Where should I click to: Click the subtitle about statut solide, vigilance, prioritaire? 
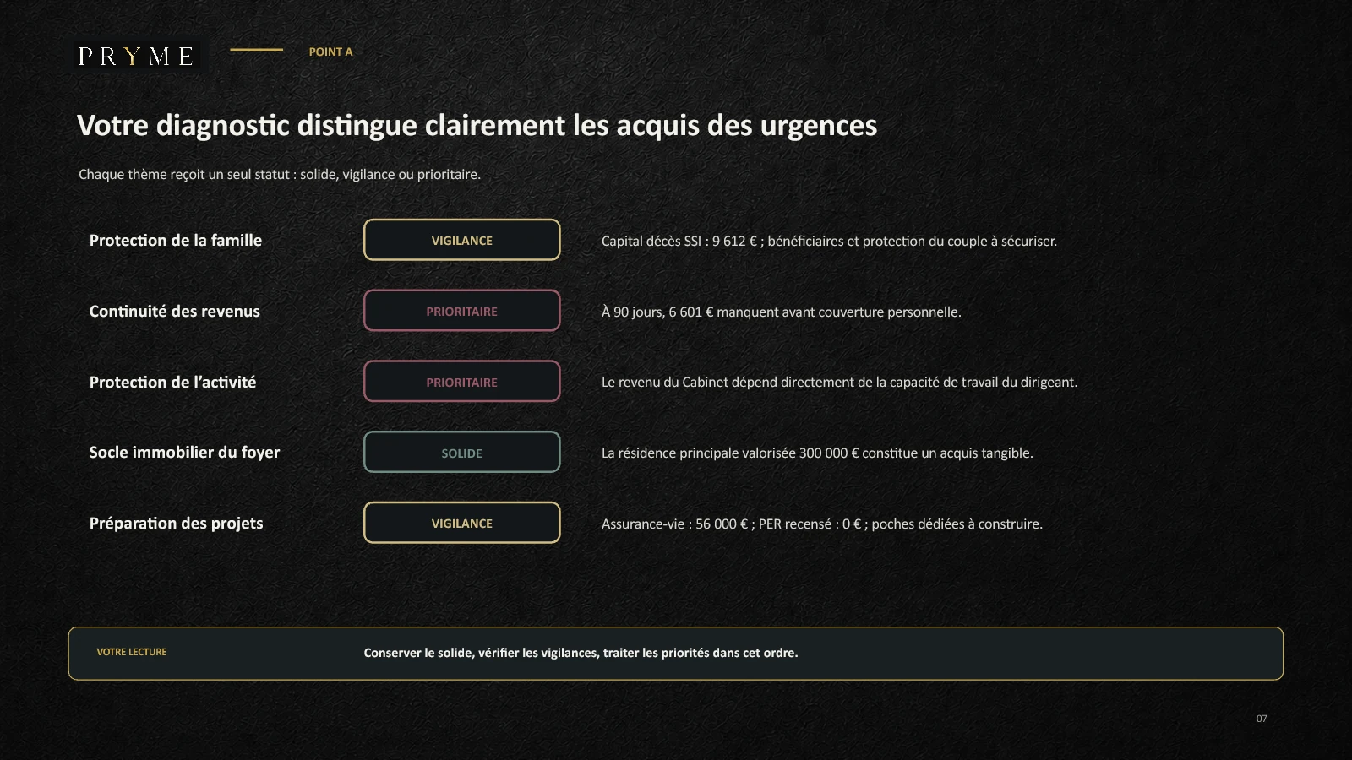pos(280,174)
